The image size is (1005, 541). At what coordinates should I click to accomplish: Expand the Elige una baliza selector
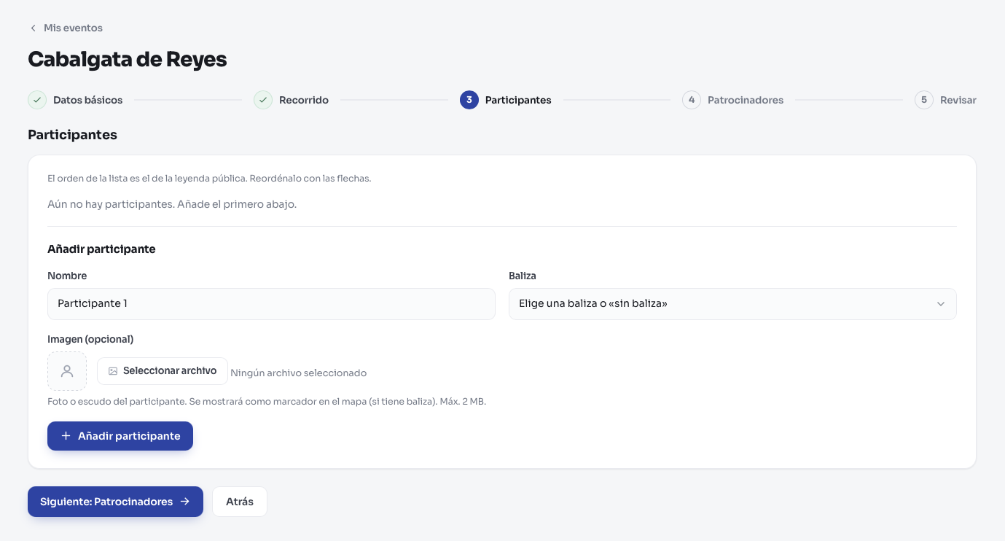coord(732,304)
